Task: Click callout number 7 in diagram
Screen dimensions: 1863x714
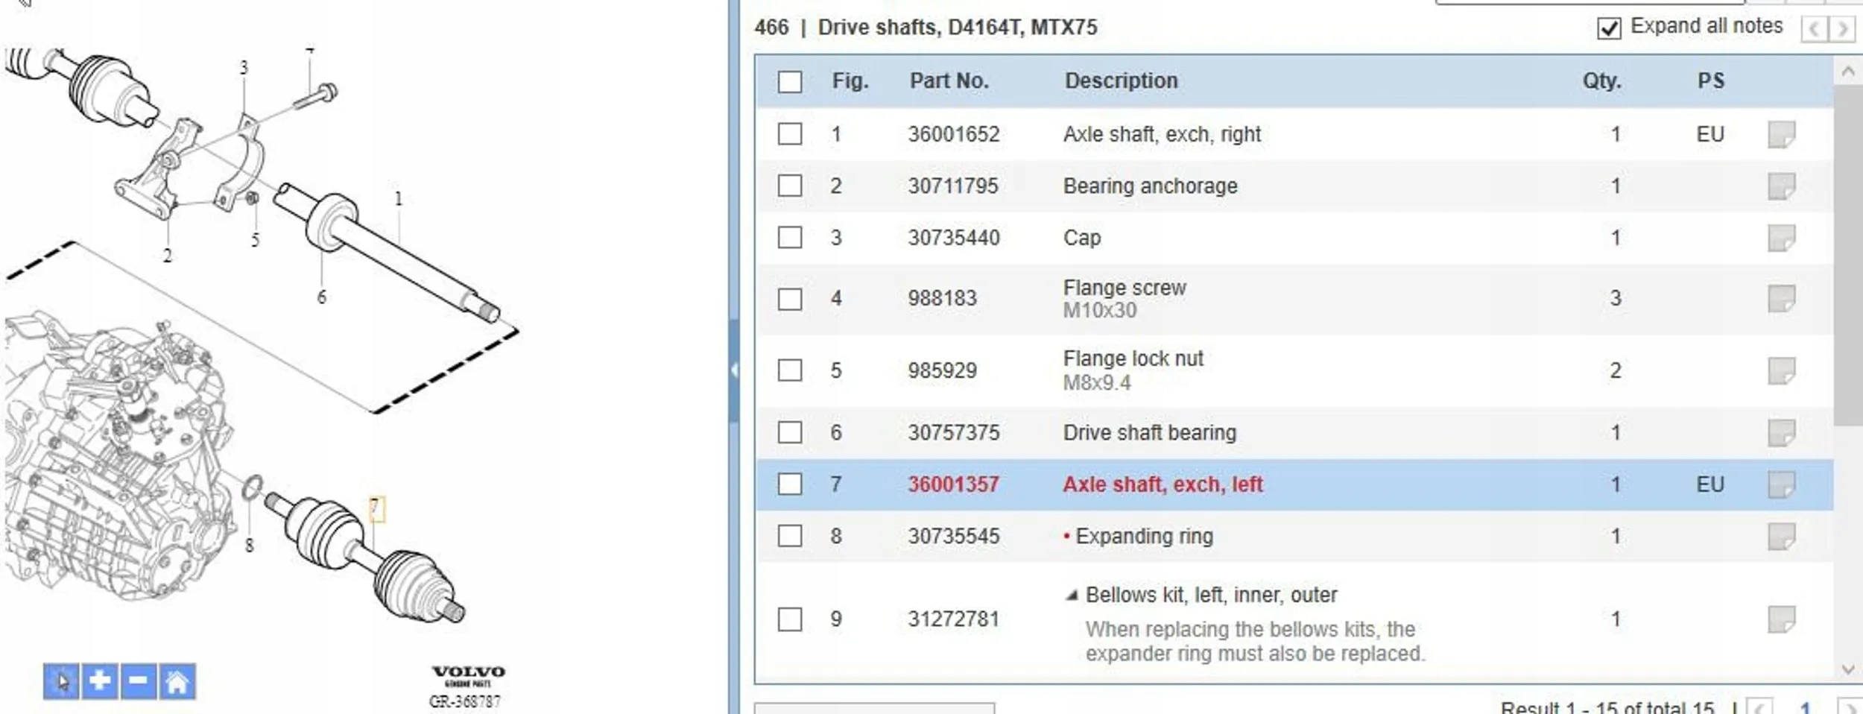Action: (376, 509)
